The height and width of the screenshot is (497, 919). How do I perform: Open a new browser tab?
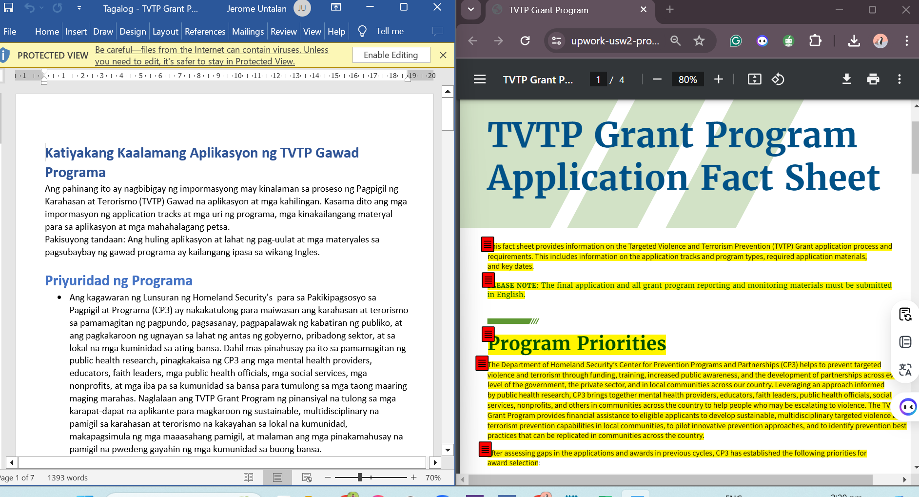coord(670,10)
